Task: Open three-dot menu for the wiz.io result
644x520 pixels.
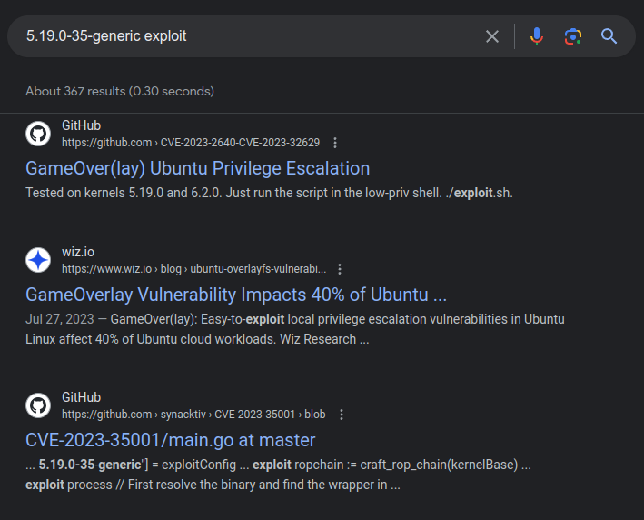Action: coord(340,269)
